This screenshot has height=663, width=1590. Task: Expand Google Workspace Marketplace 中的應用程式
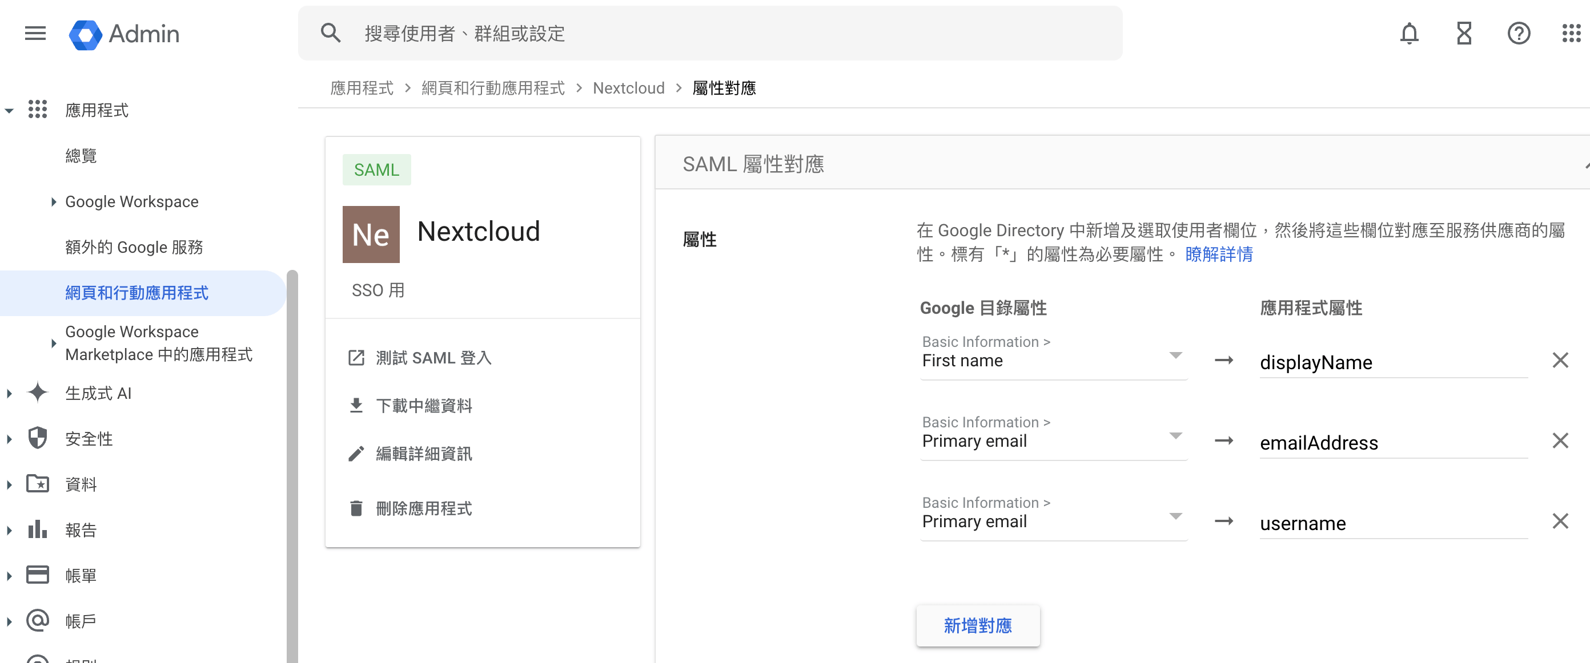(x=54, y=343)
